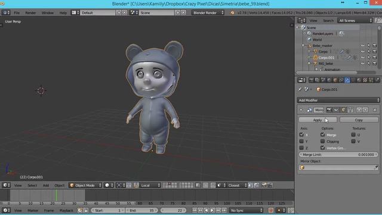Open the 3D view Select menu
This screenshot has width=382, height=215.
click(32, 185)
